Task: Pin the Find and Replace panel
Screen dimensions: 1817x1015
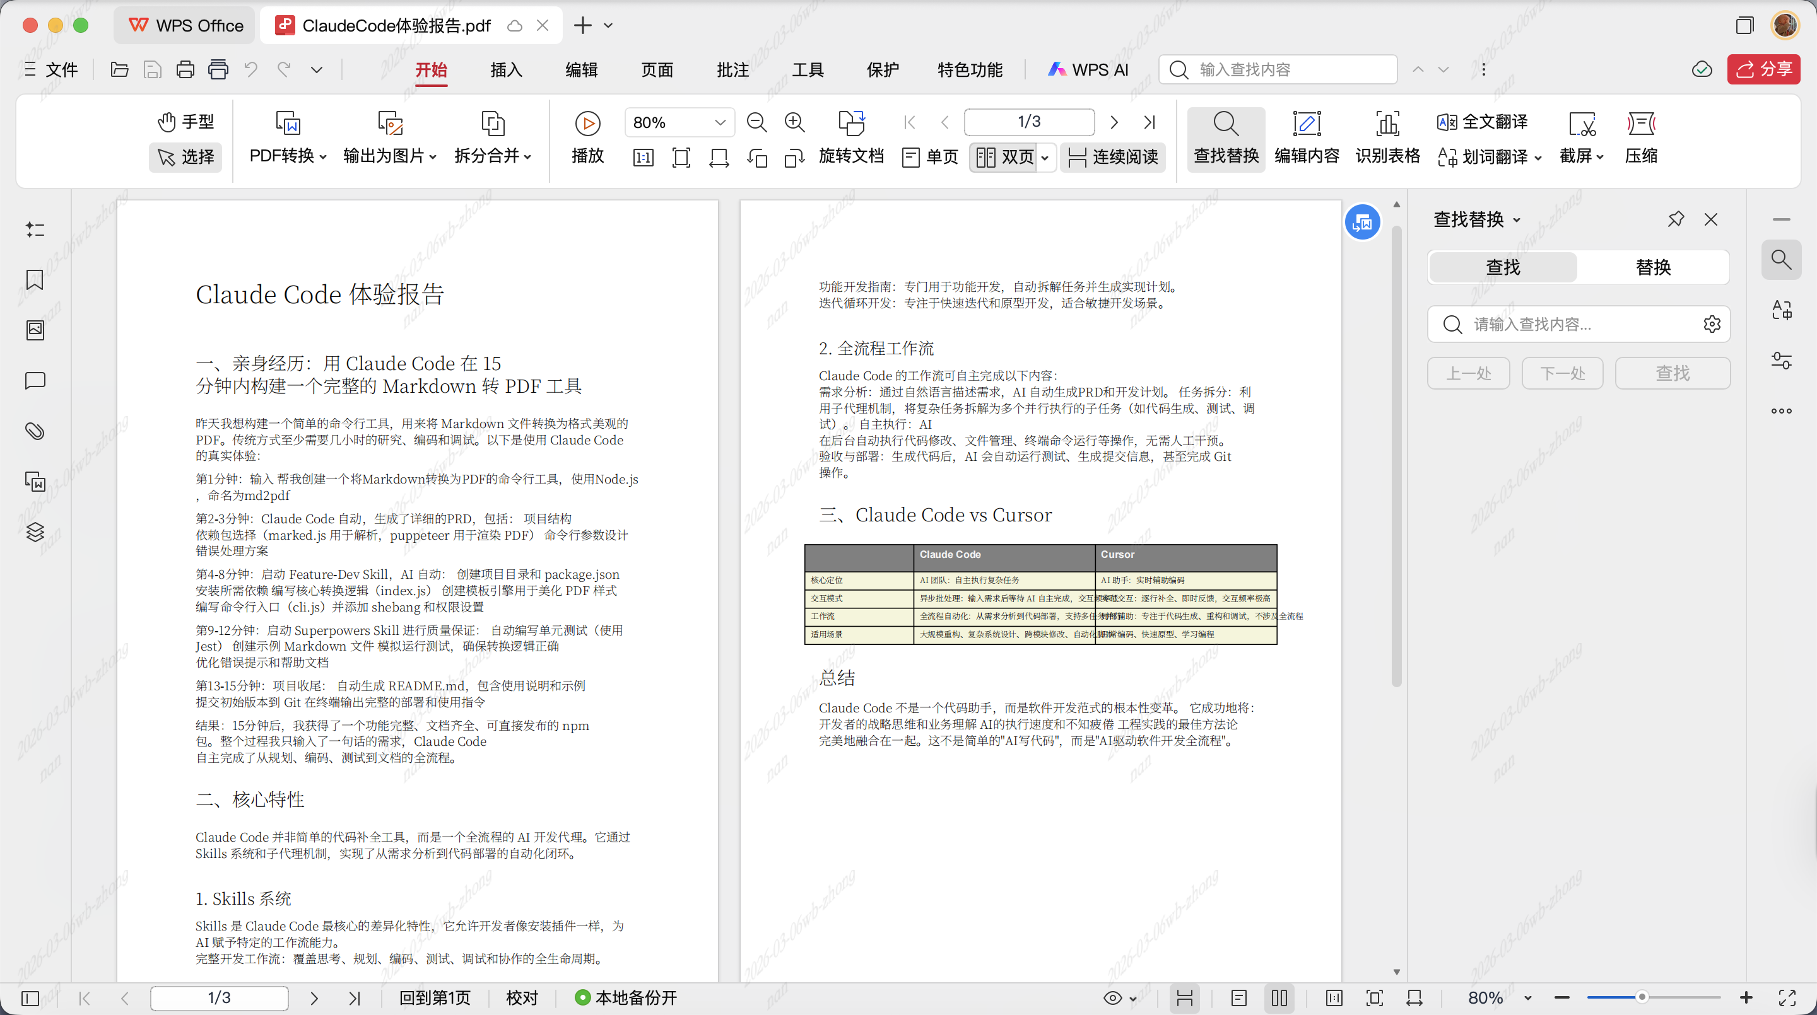Action: click(x=1675, y=219)
